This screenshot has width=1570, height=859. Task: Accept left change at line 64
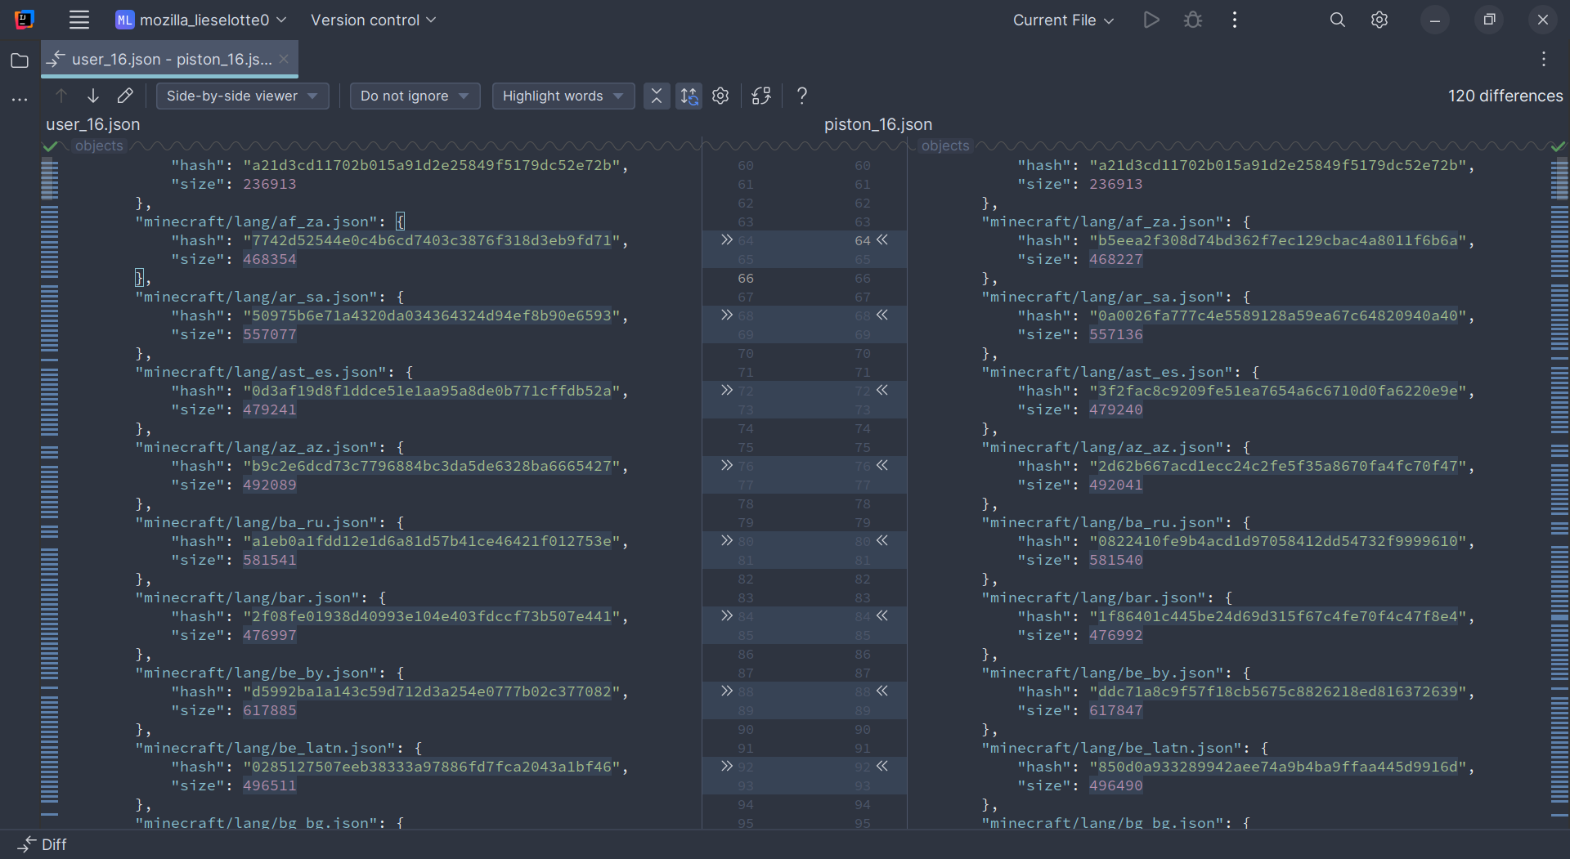coord(726,240)
